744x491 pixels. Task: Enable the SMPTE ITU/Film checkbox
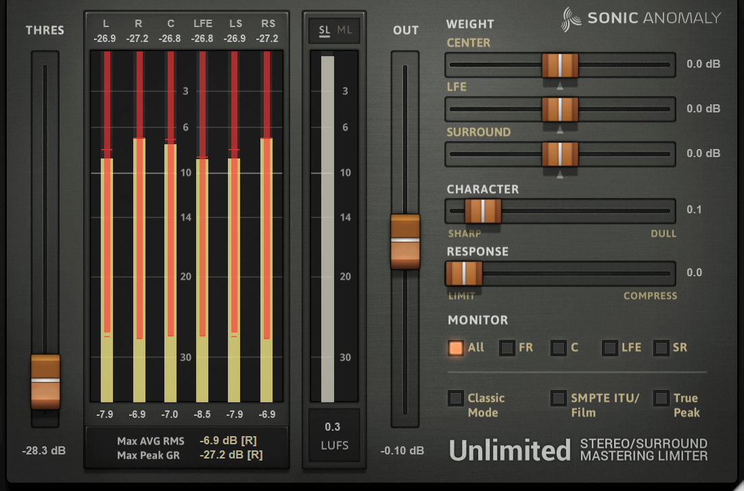(559, 398)
